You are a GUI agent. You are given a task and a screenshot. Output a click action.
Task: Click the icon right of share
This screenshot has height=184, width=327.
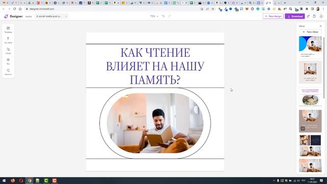click(314, 16)
